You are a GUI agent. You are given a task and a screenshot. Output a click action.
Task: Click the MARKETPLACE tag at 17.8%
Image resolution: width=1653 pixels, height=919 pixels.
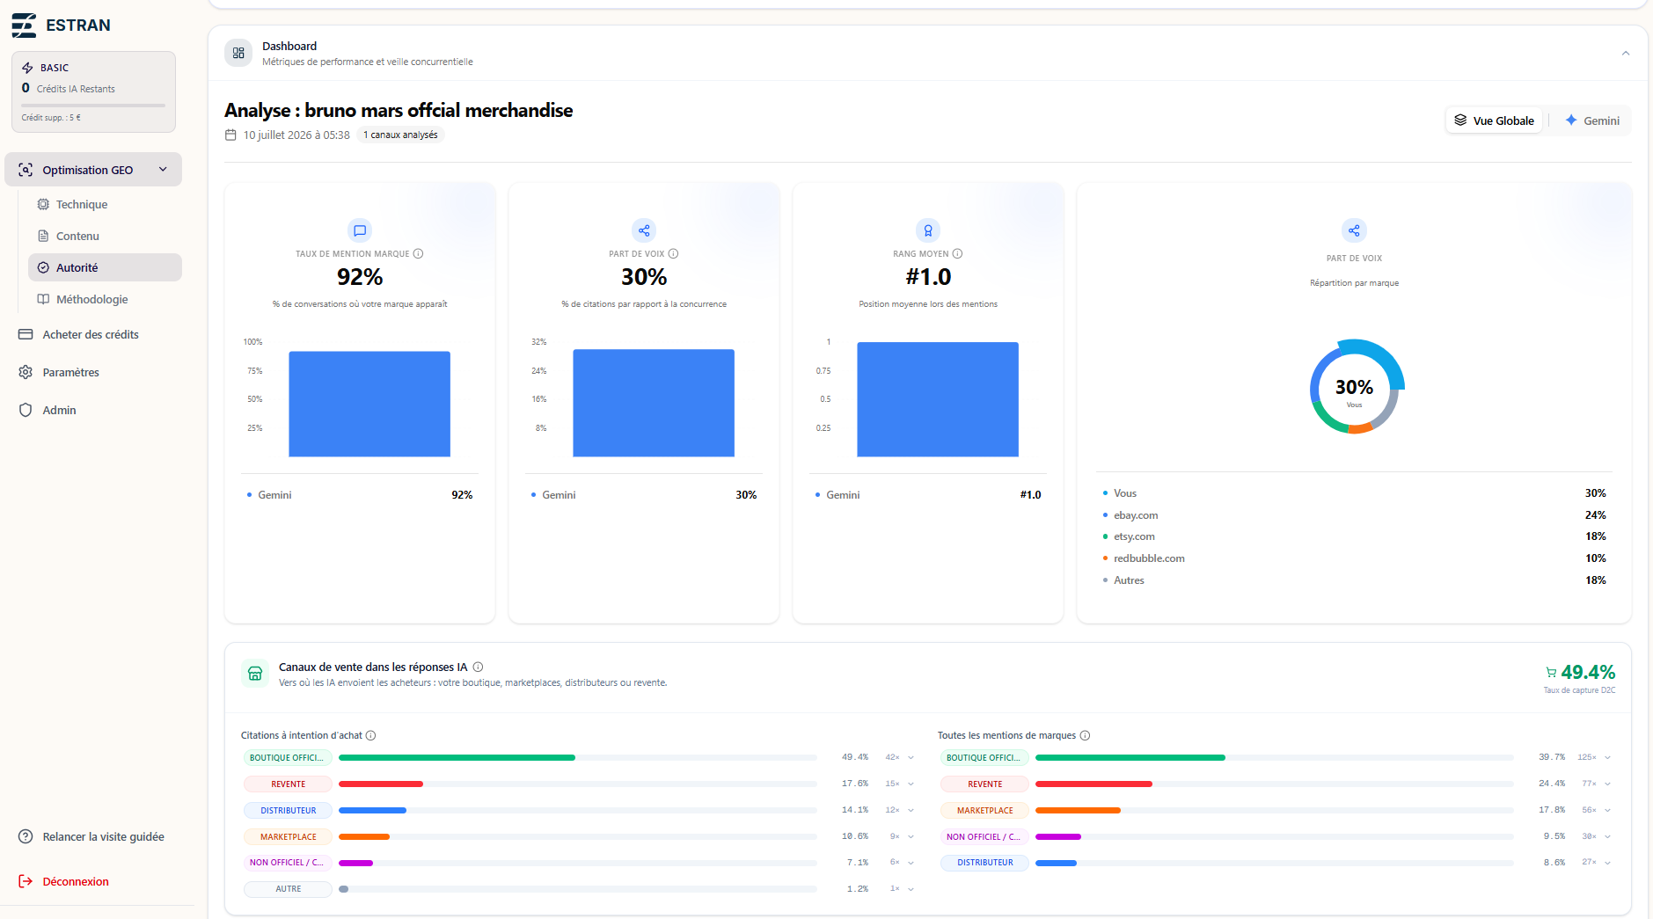(x=984, y=810)
